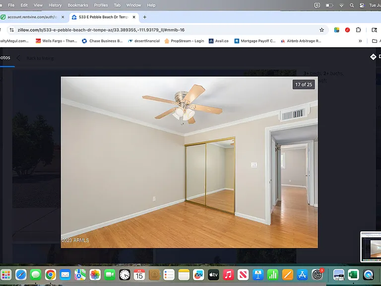Viewport: 381px width, 286px height.
Task: Open the Profiles menu
Action: coord(101,5)
